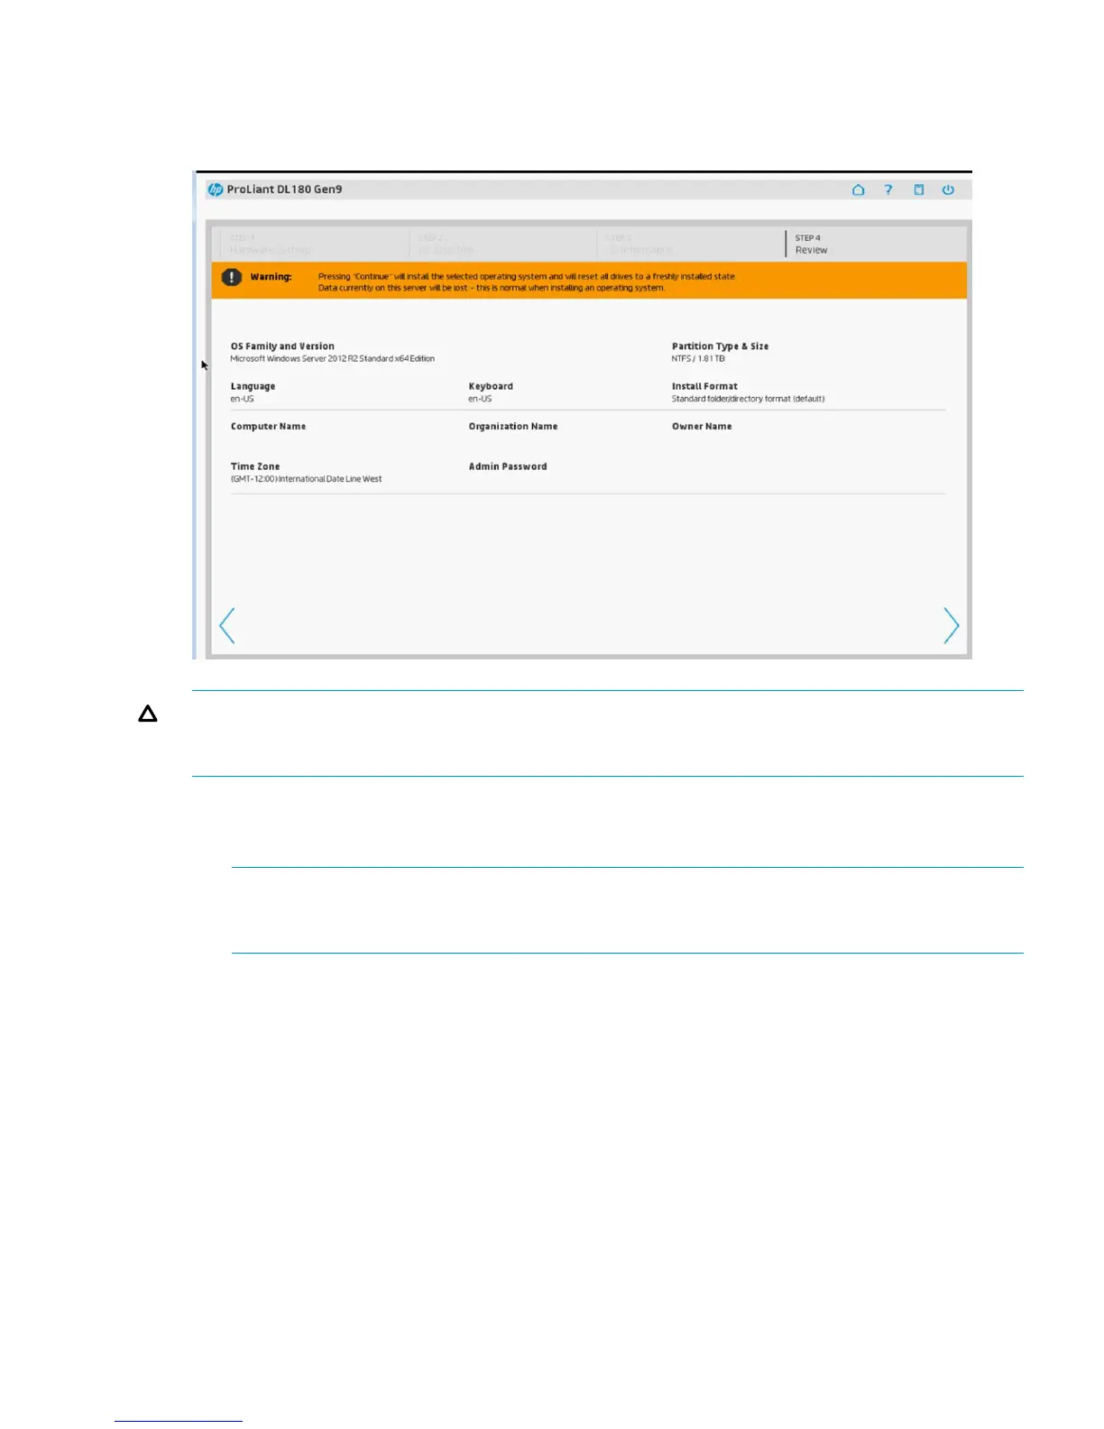Image resolution: width=1104 pixels, height=1429 pixels.
Task: Continue with the right chevron arrow
Action: tap(951, 625)
